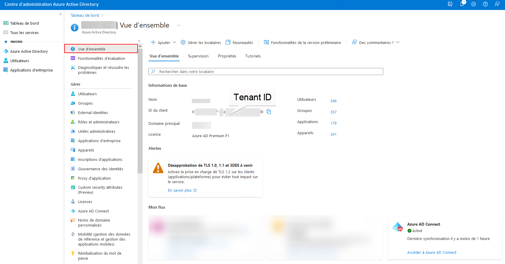Viewport: 505px width, 264px height.
Task: Click the help question mark icon
Action: (x=485, y=4)
